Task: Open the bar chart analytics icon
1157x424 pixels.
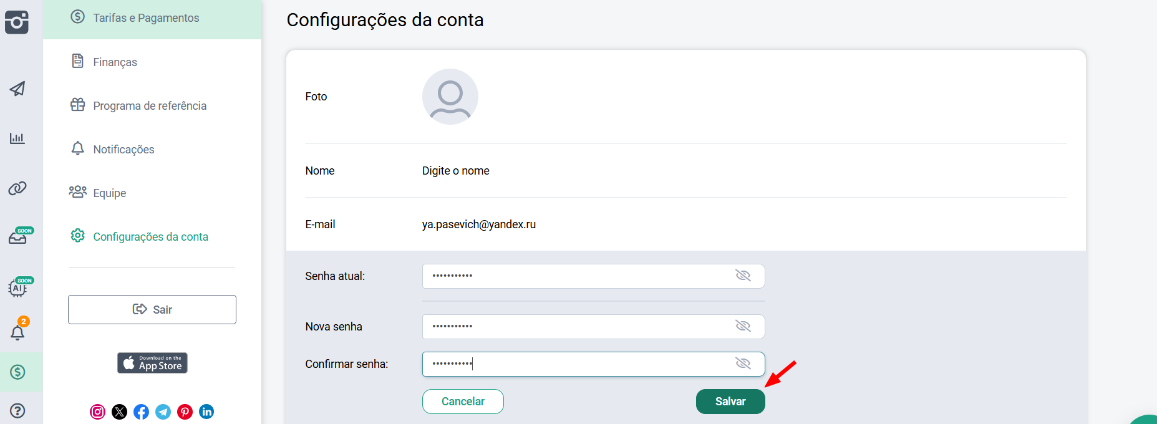Action: 17,138
